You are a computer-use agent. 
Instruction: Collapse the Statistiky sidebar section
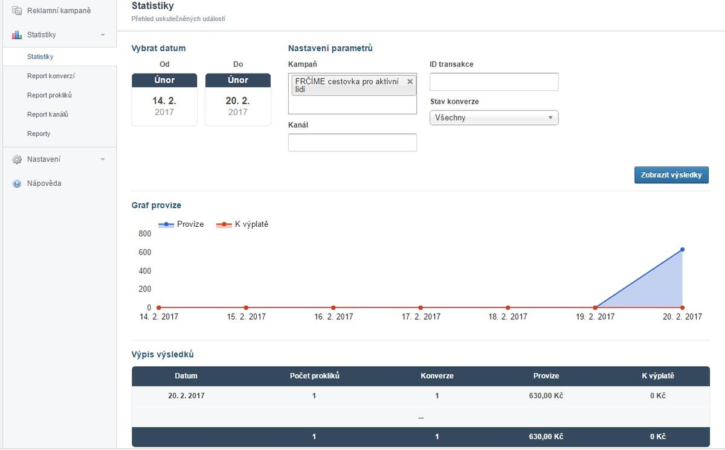tap(103, 35)
